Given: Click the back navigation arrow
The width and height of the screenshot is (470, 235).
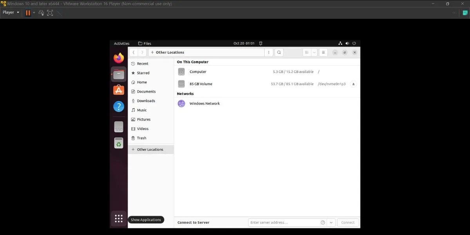Looking at the screenshot, I should [134, 52].
